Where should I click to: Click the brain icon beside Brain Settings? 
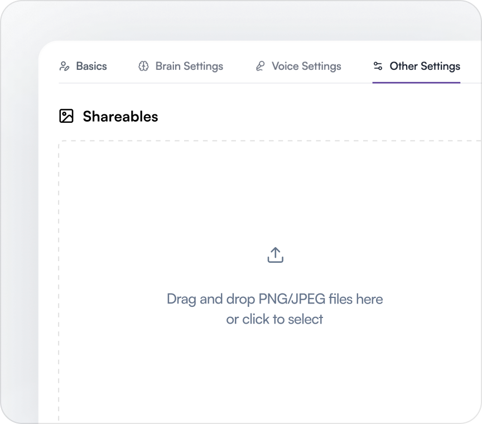click(x=143, y=66)
